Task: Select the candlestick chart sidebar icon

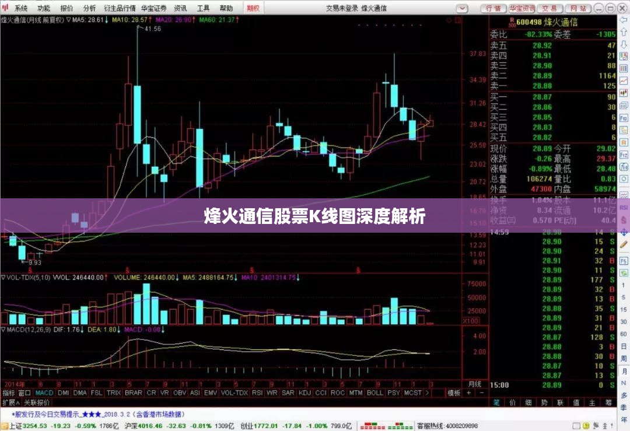Action: click(x=624, y=93)
